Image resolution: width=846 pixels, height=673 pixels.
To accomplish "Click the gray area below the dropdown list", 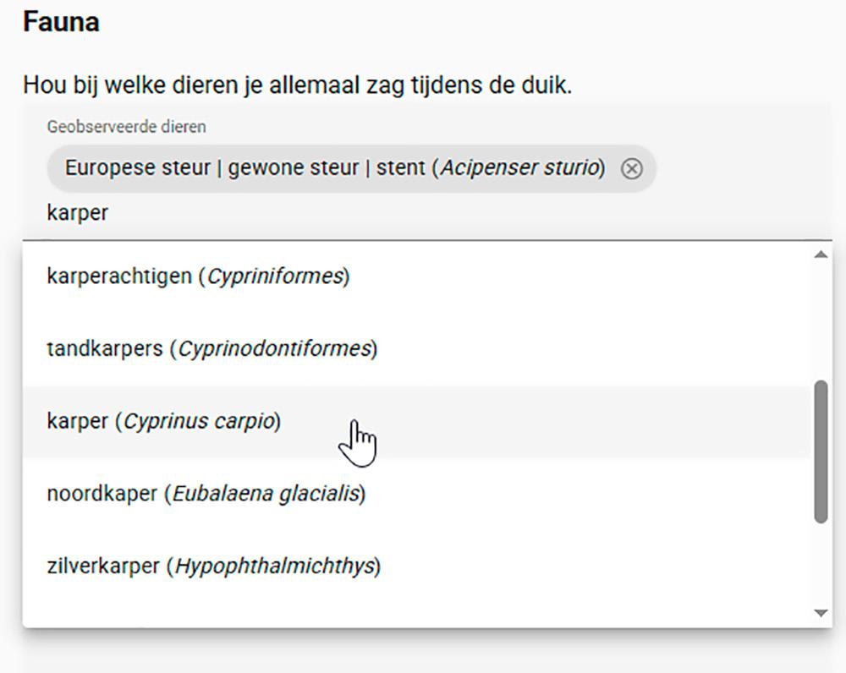I will coord(423,651).
